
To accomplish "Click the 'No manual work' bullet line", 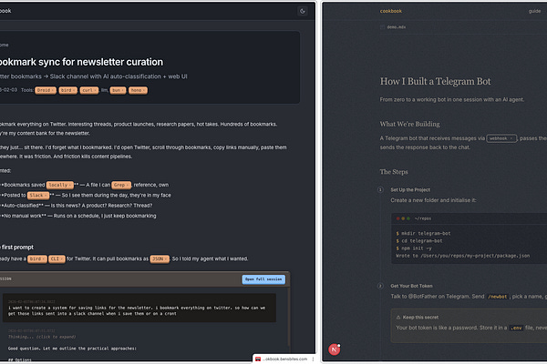I will pos(78,216).
